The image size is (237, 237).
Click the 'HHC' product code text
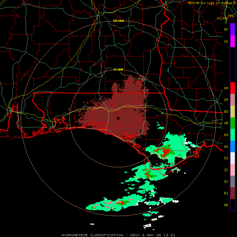(x=231, y=16)
